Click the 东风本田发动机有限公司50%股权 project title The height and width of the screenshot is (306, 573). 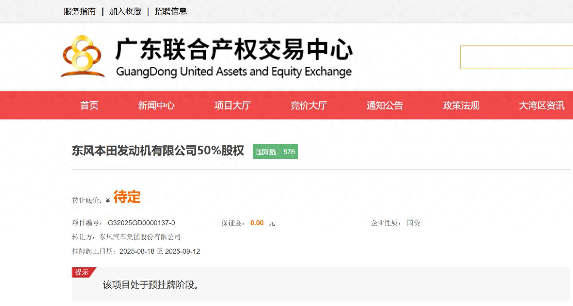pos(158,151)
